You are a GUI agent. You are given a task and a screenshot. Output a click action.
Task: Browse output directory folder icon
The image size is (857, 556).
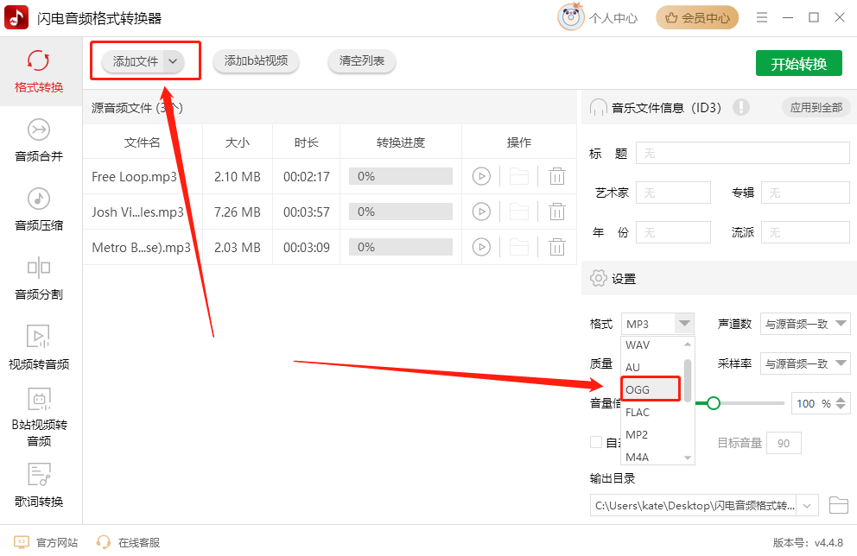tap(838, 505)
